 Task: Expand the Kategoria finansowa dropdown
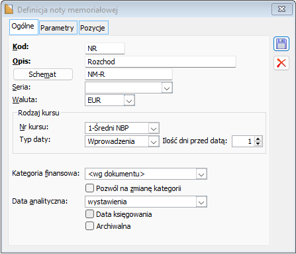[201, 174]
